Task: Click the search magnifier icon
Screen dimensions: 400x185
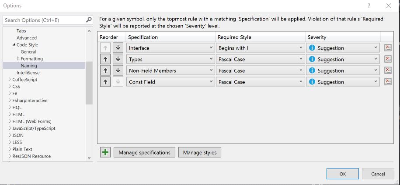Action: click(x=89, y=20)
